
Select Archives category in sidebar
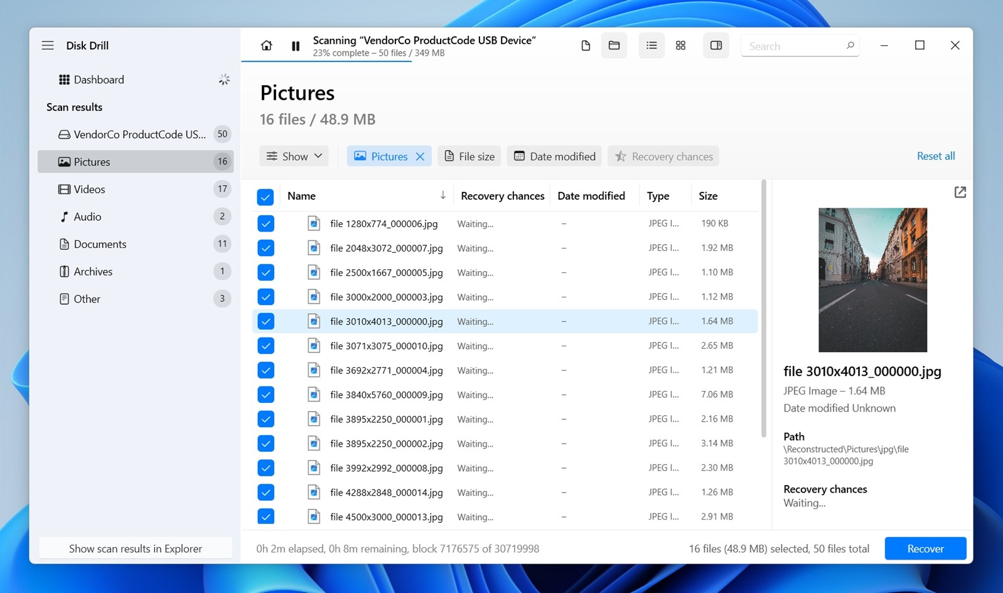tap(136, 272)
